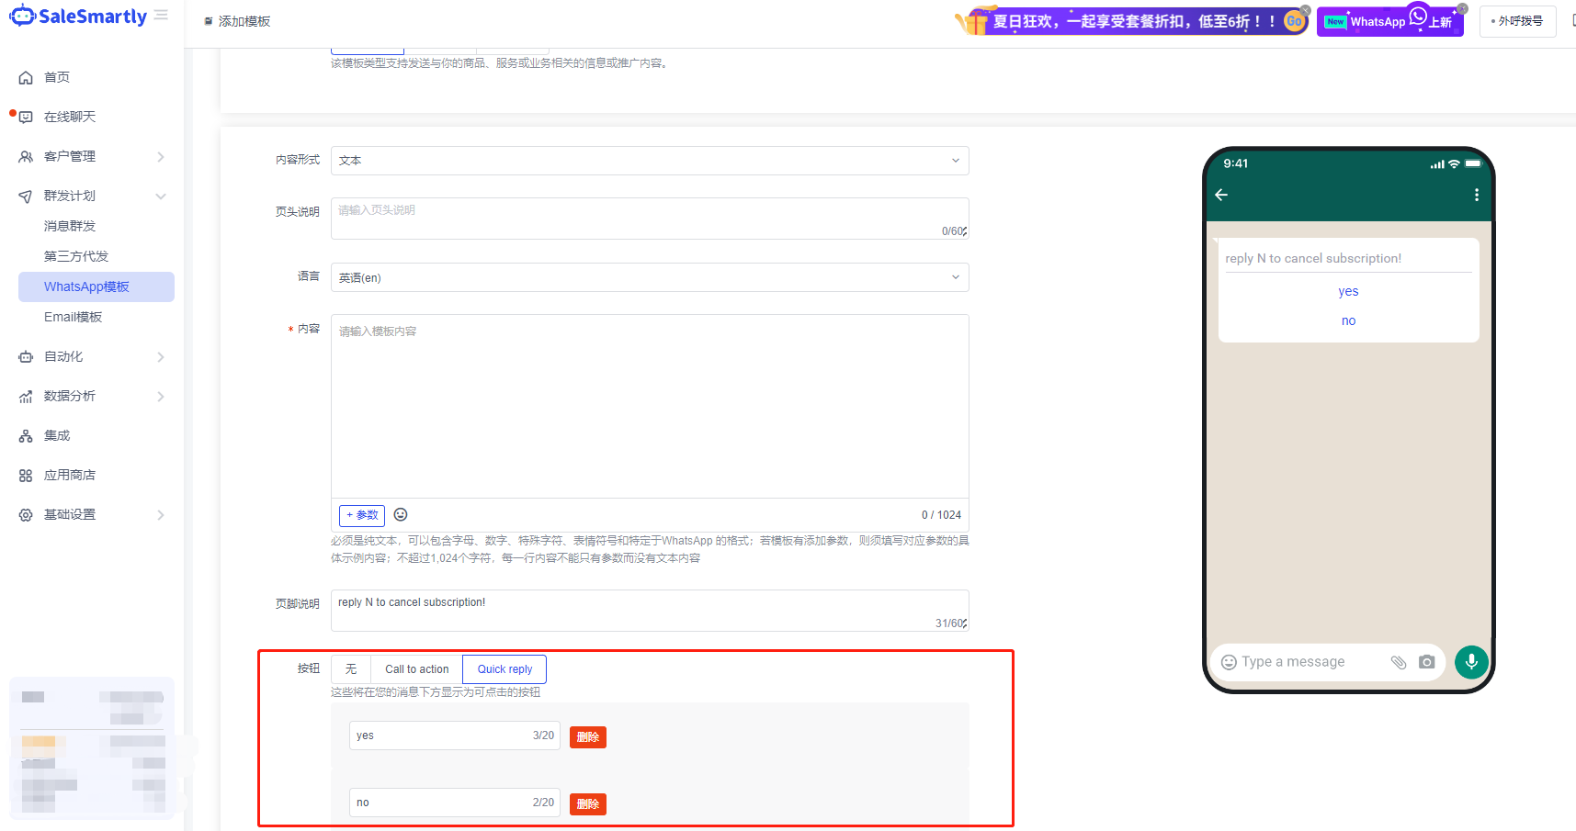Open the 语言 dropdown showing 英语(en)
This screenshot has height=831, width=1576.
click(x=649, y=276)
